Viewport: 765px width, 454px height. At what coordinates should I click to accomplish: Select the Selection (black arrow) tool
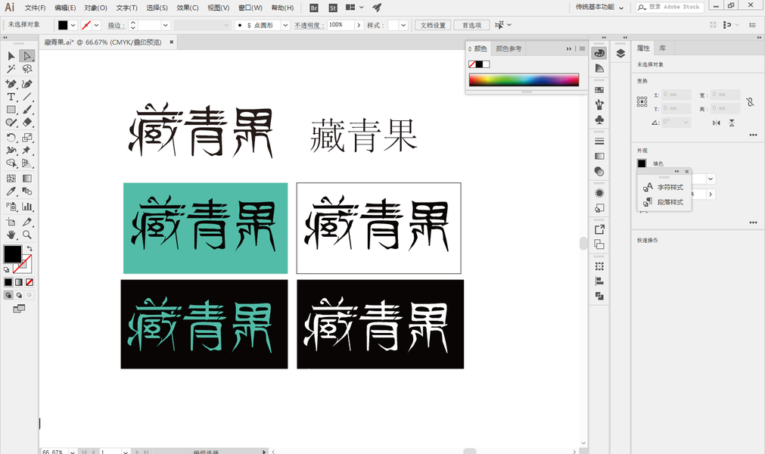click(x=11, y=56)
